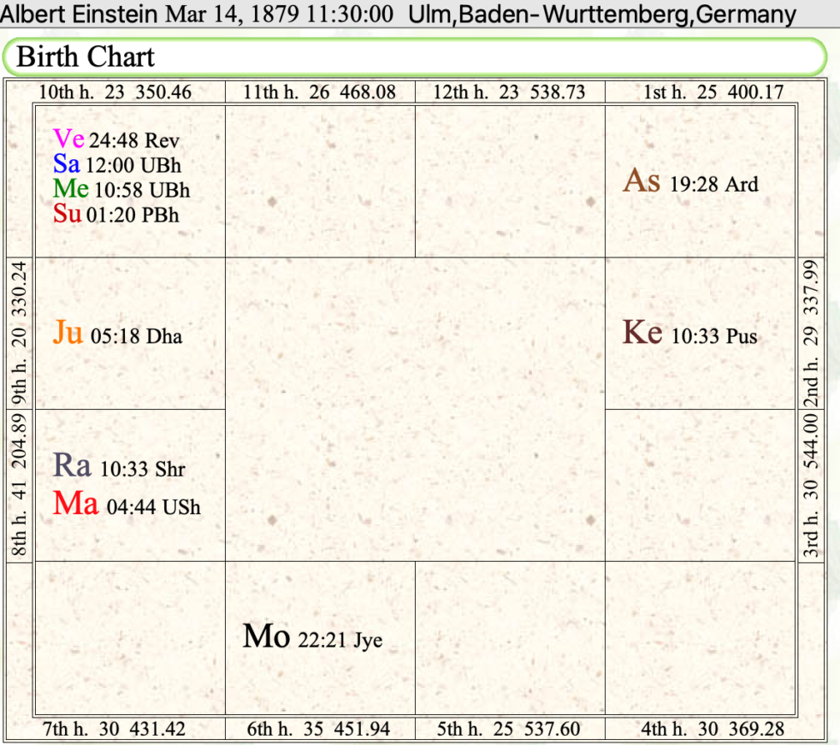
Task: Click the Moon entry 'Mo 22:21 Jye'
Action: (312, 637)
